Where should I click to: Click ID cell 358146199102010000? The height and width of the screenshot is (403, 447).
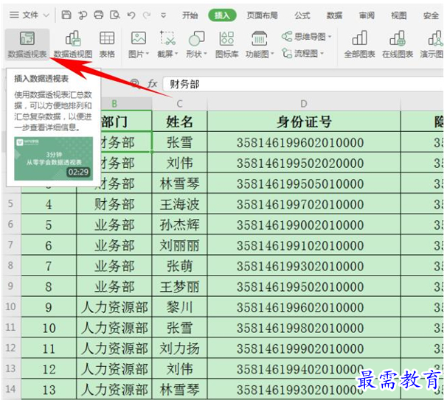point(304,245)
